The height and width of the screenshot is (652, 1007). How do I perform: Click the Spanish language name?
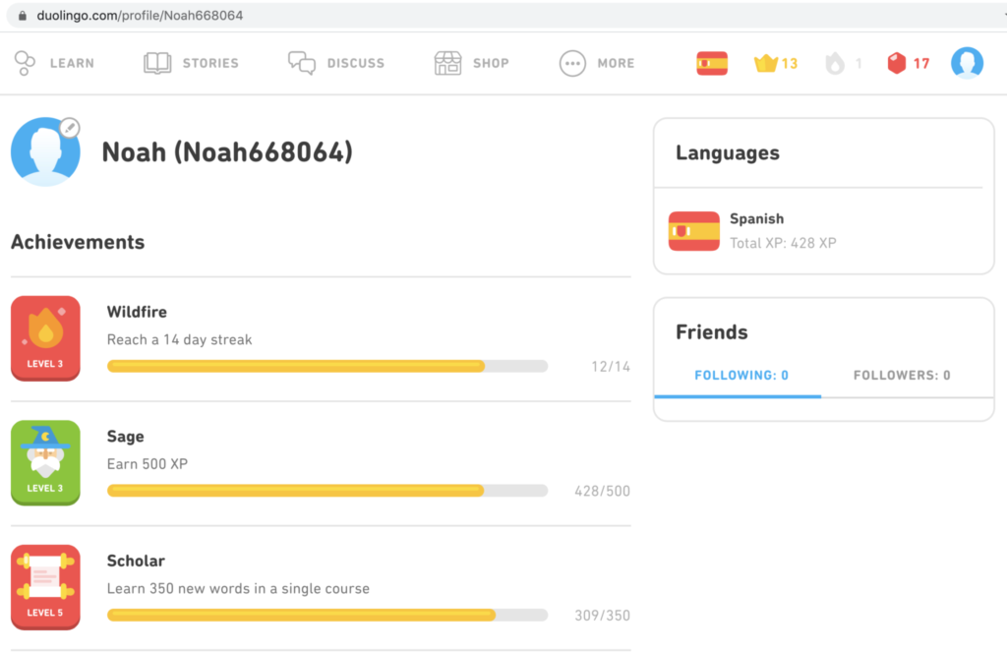(x=756, y=219)
